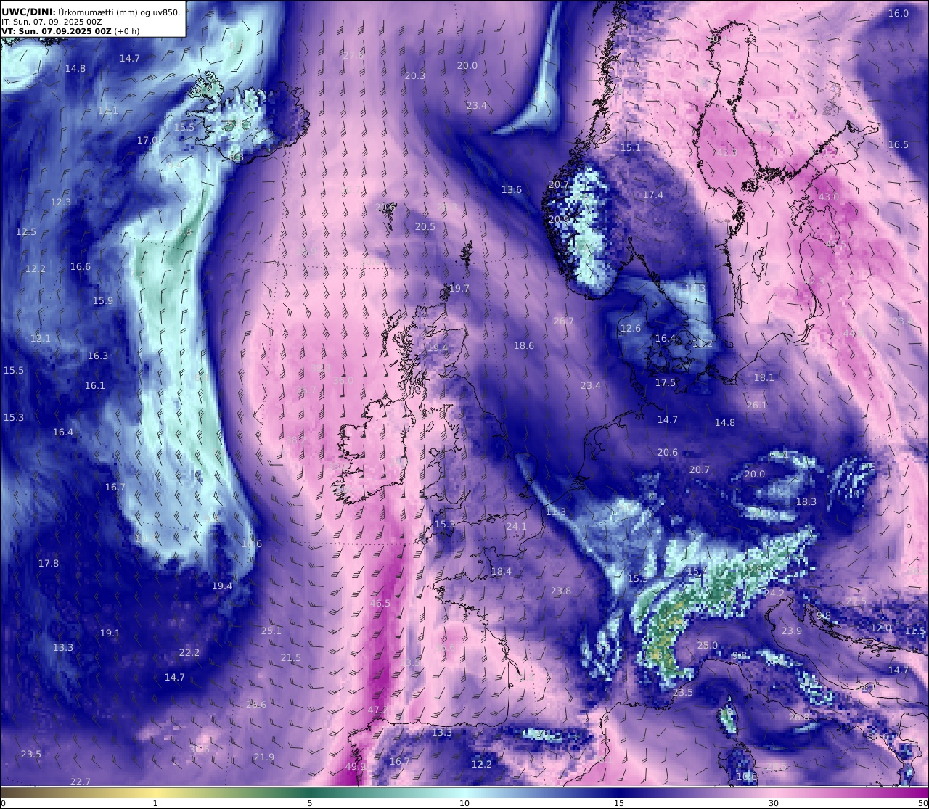Click the map value 26.7

[x=564, y=321]
